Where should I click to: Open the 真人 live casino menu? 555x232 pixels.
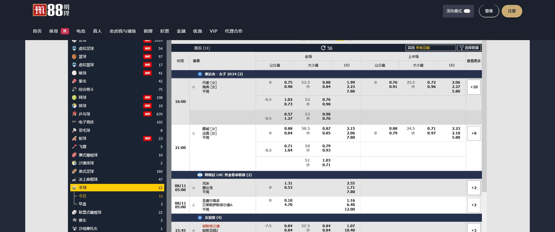pos(97,31)
